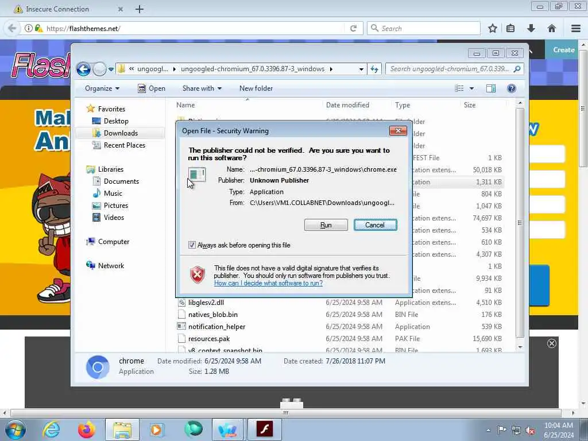Screen dimensions: 588x441
Task: Launch Internet Explorer from taskbar
Action: [x=51, y=430]
